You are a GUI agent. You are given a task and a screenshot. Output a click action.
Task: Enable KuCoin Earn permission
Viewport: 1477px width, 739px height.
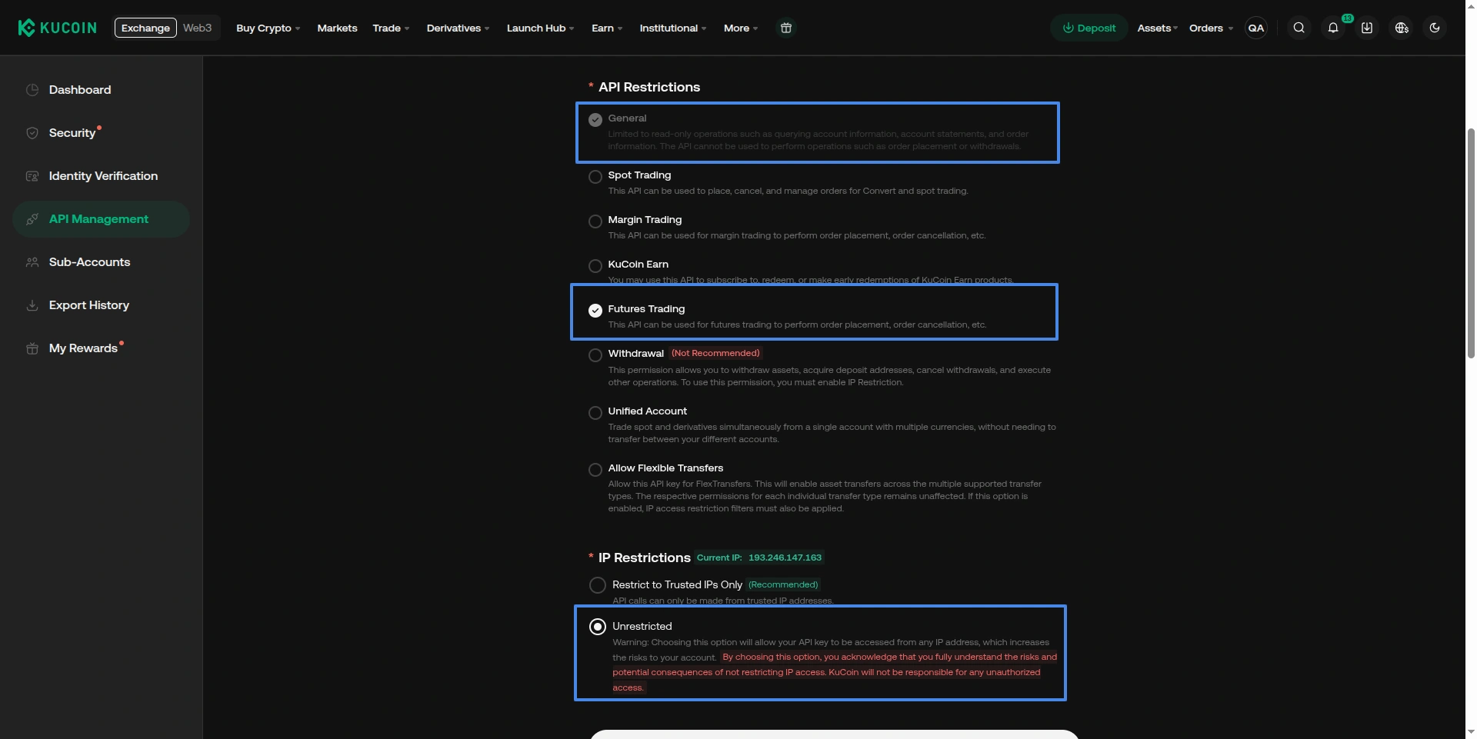pyautogui.click(x=595, y=266)
